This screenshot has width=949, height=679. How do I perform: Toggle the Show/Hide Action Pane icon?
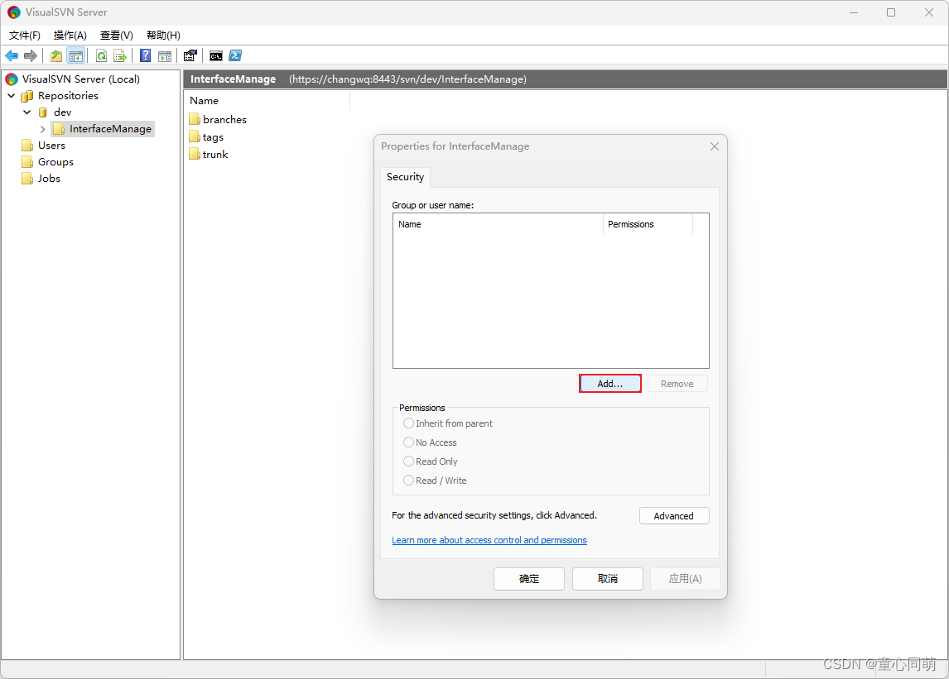165,56
